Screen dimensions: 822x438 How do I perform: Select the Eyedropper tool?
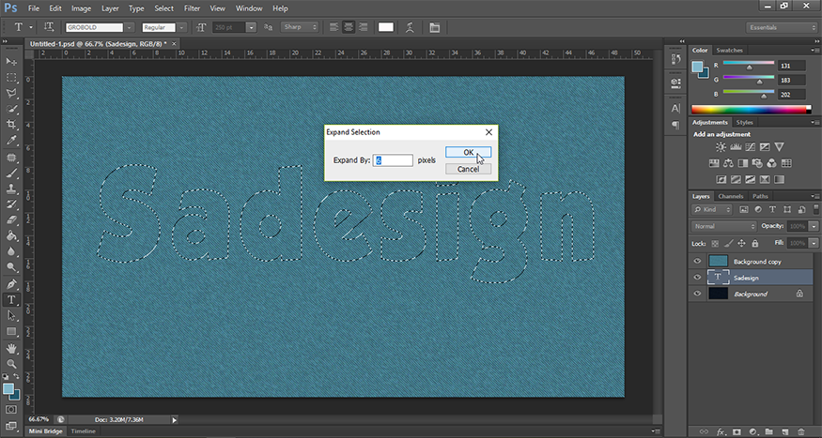point(11,141)
